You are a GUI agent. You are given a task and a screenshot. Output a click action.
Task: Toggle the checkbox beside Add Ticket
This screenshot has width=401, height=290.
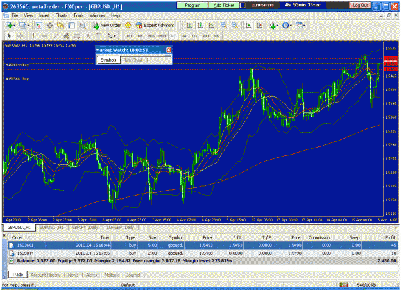pos(243,5)
